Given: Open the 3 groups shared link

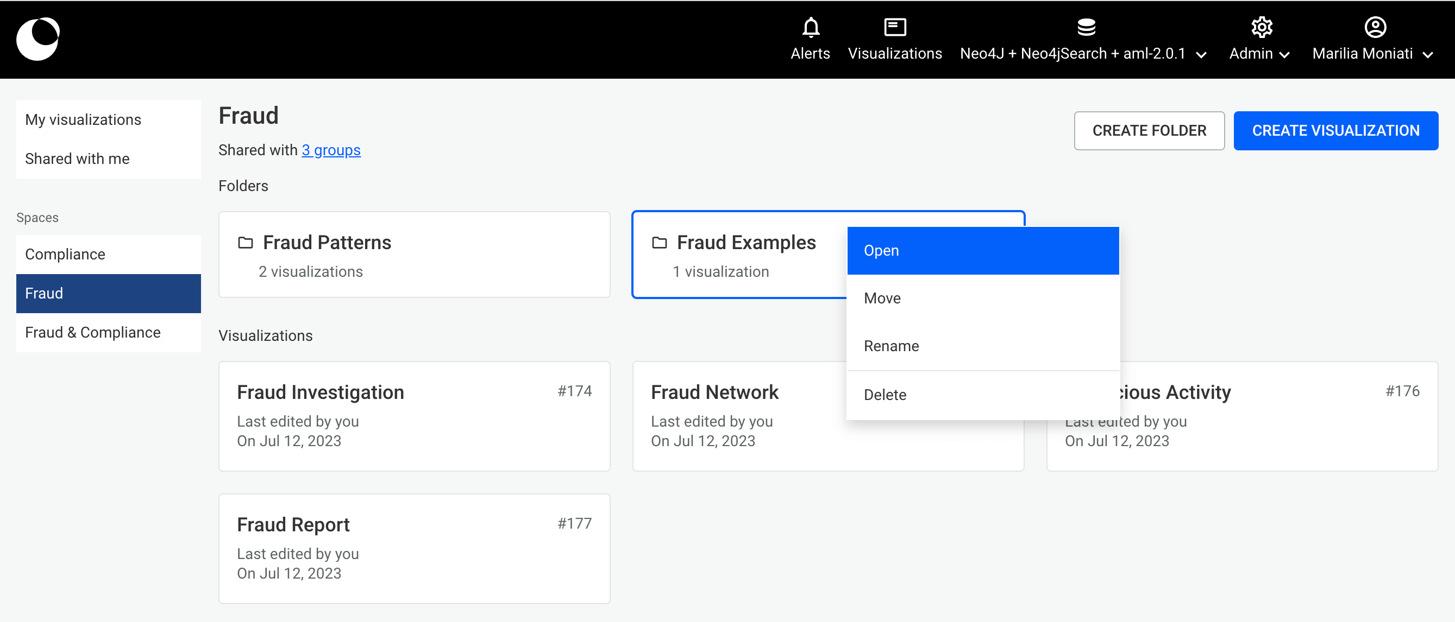Looking at the screenshot, I should pyautogui.click(x=330, y=150).
